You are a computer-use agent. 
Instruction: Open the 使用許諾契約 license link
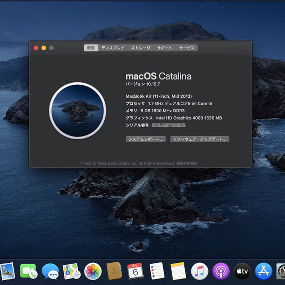click(187, 164)
